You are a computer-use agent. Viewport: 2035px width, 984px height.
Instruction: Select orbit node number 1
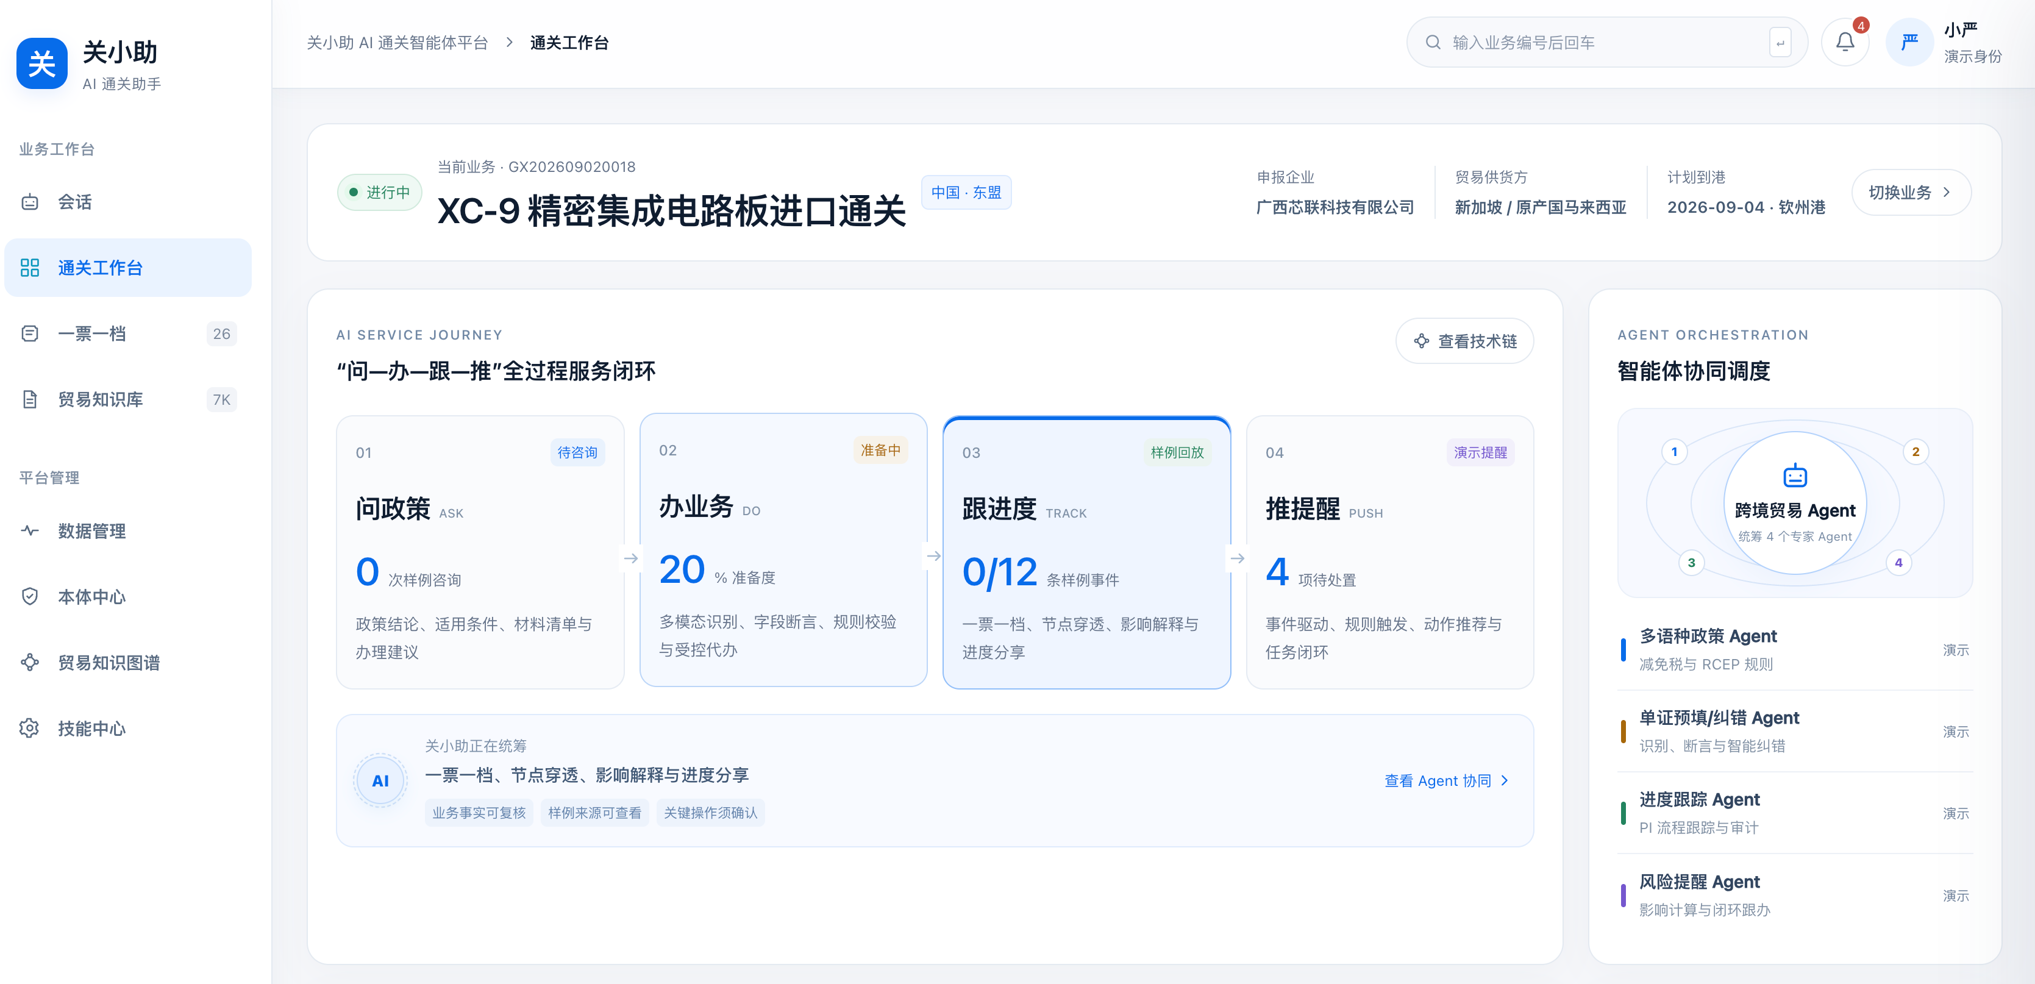pyautogui.click(x=1674, y=452)
